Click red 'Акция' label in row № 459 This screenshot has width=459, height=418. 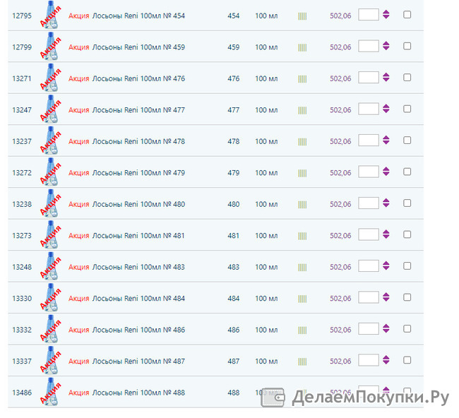point(79,47)
